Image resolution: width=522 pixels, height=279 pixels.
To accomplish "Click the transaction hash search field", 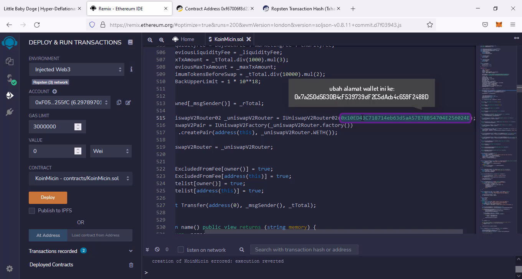I will pos(304,249).
